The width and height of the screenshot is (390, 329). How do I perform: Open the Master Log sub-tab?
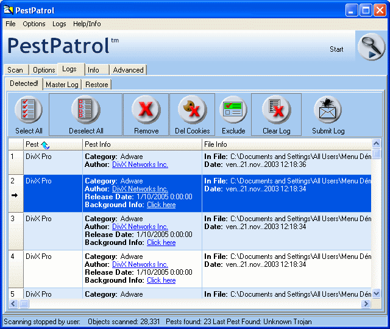pyautogui.click(x=62, y=85)
